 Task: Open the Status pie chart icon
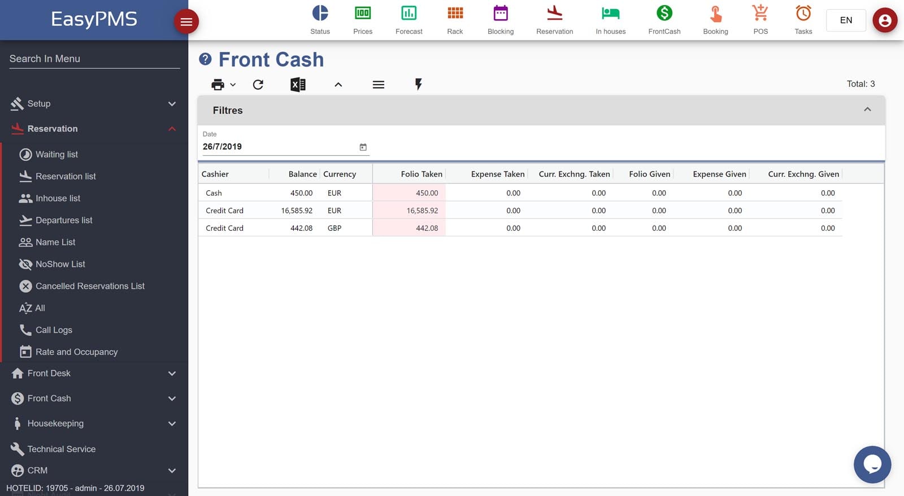[320, 13]
